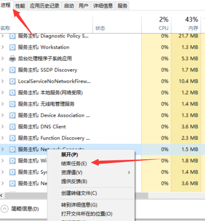Image resolution: width=205 pixels, height=221 pixels.
Task: Select the 21.7 MB memory cell
Action: [186, 36]
